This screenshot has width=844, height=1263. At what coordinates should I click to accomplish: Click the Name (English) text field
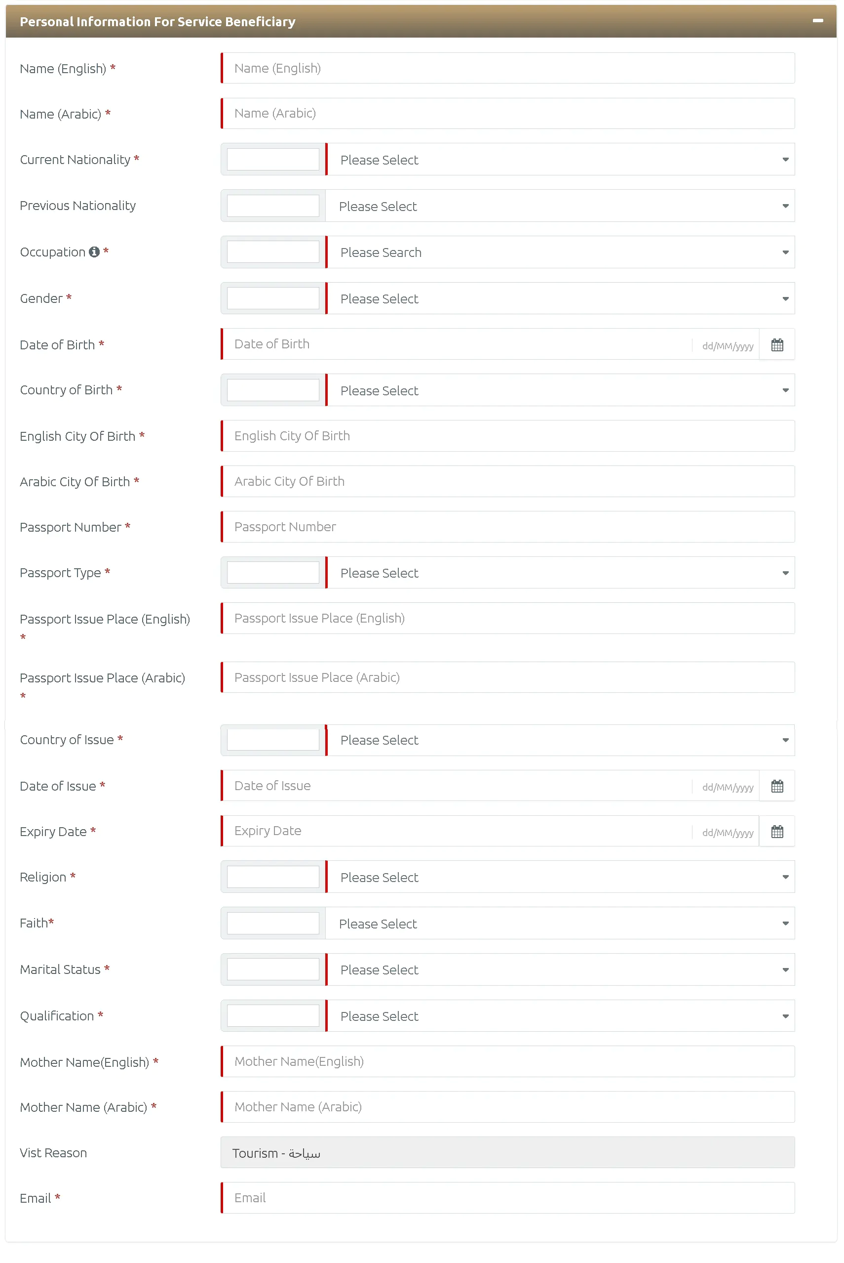[x=508, y=68]
